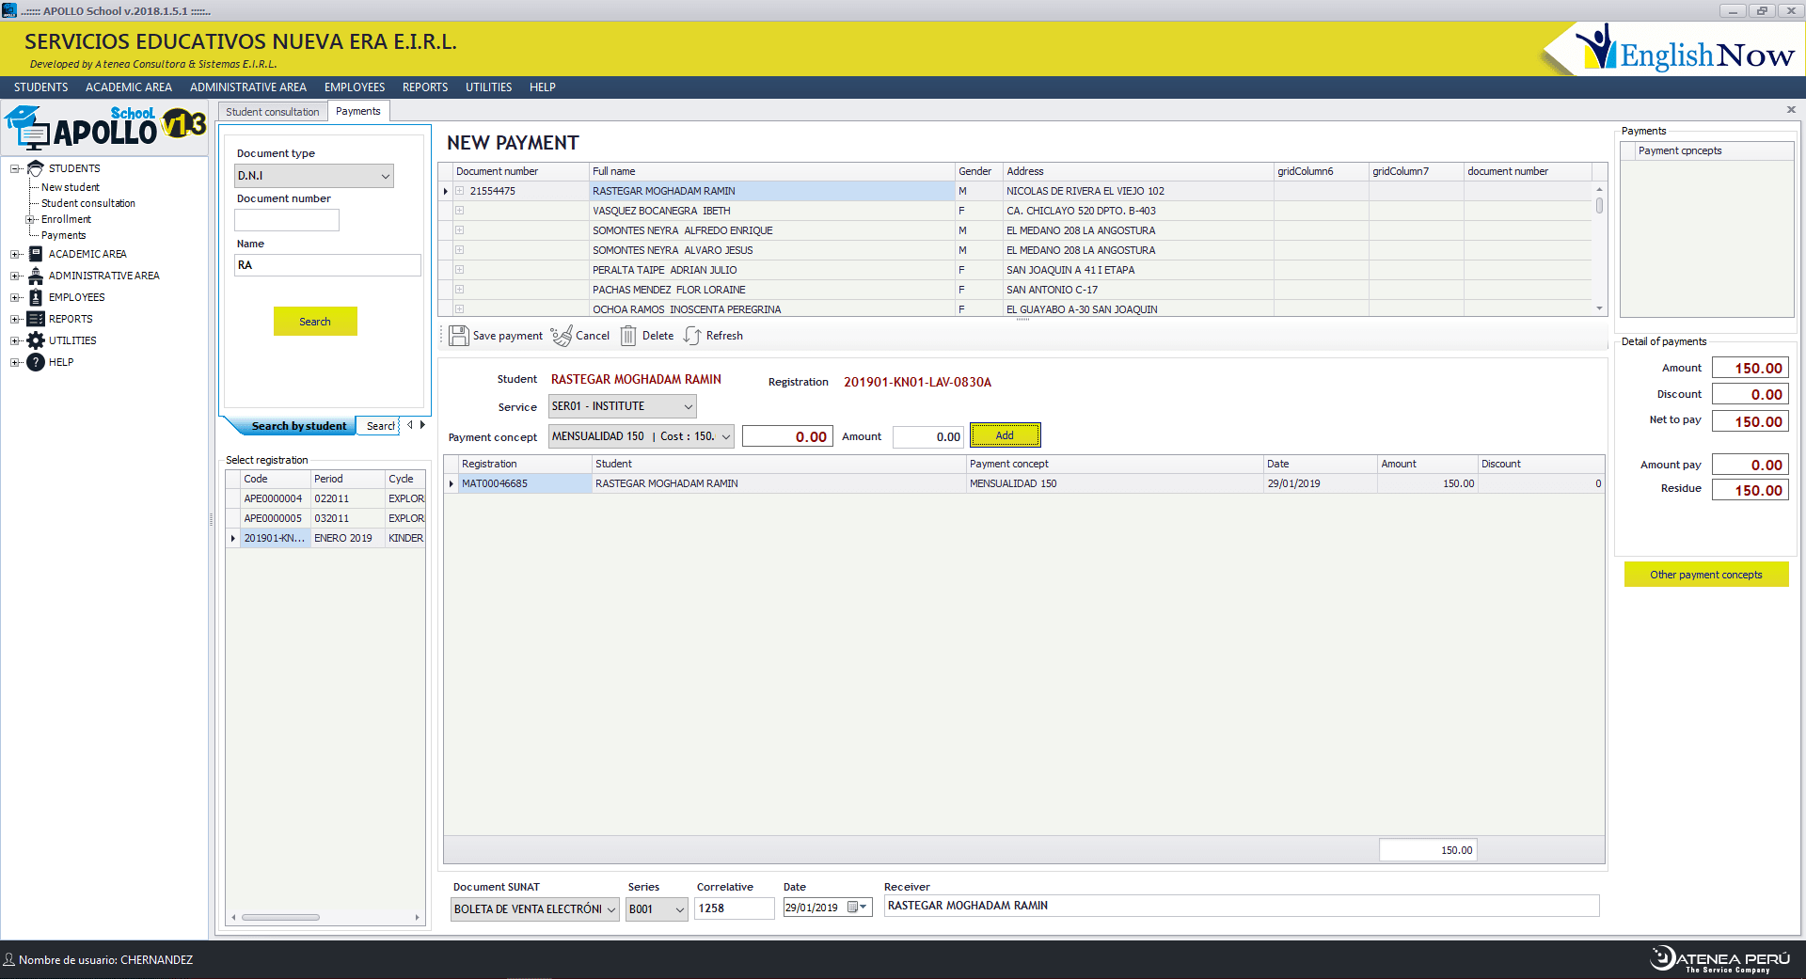Expand the Payment concept combo box

point(725,436)
